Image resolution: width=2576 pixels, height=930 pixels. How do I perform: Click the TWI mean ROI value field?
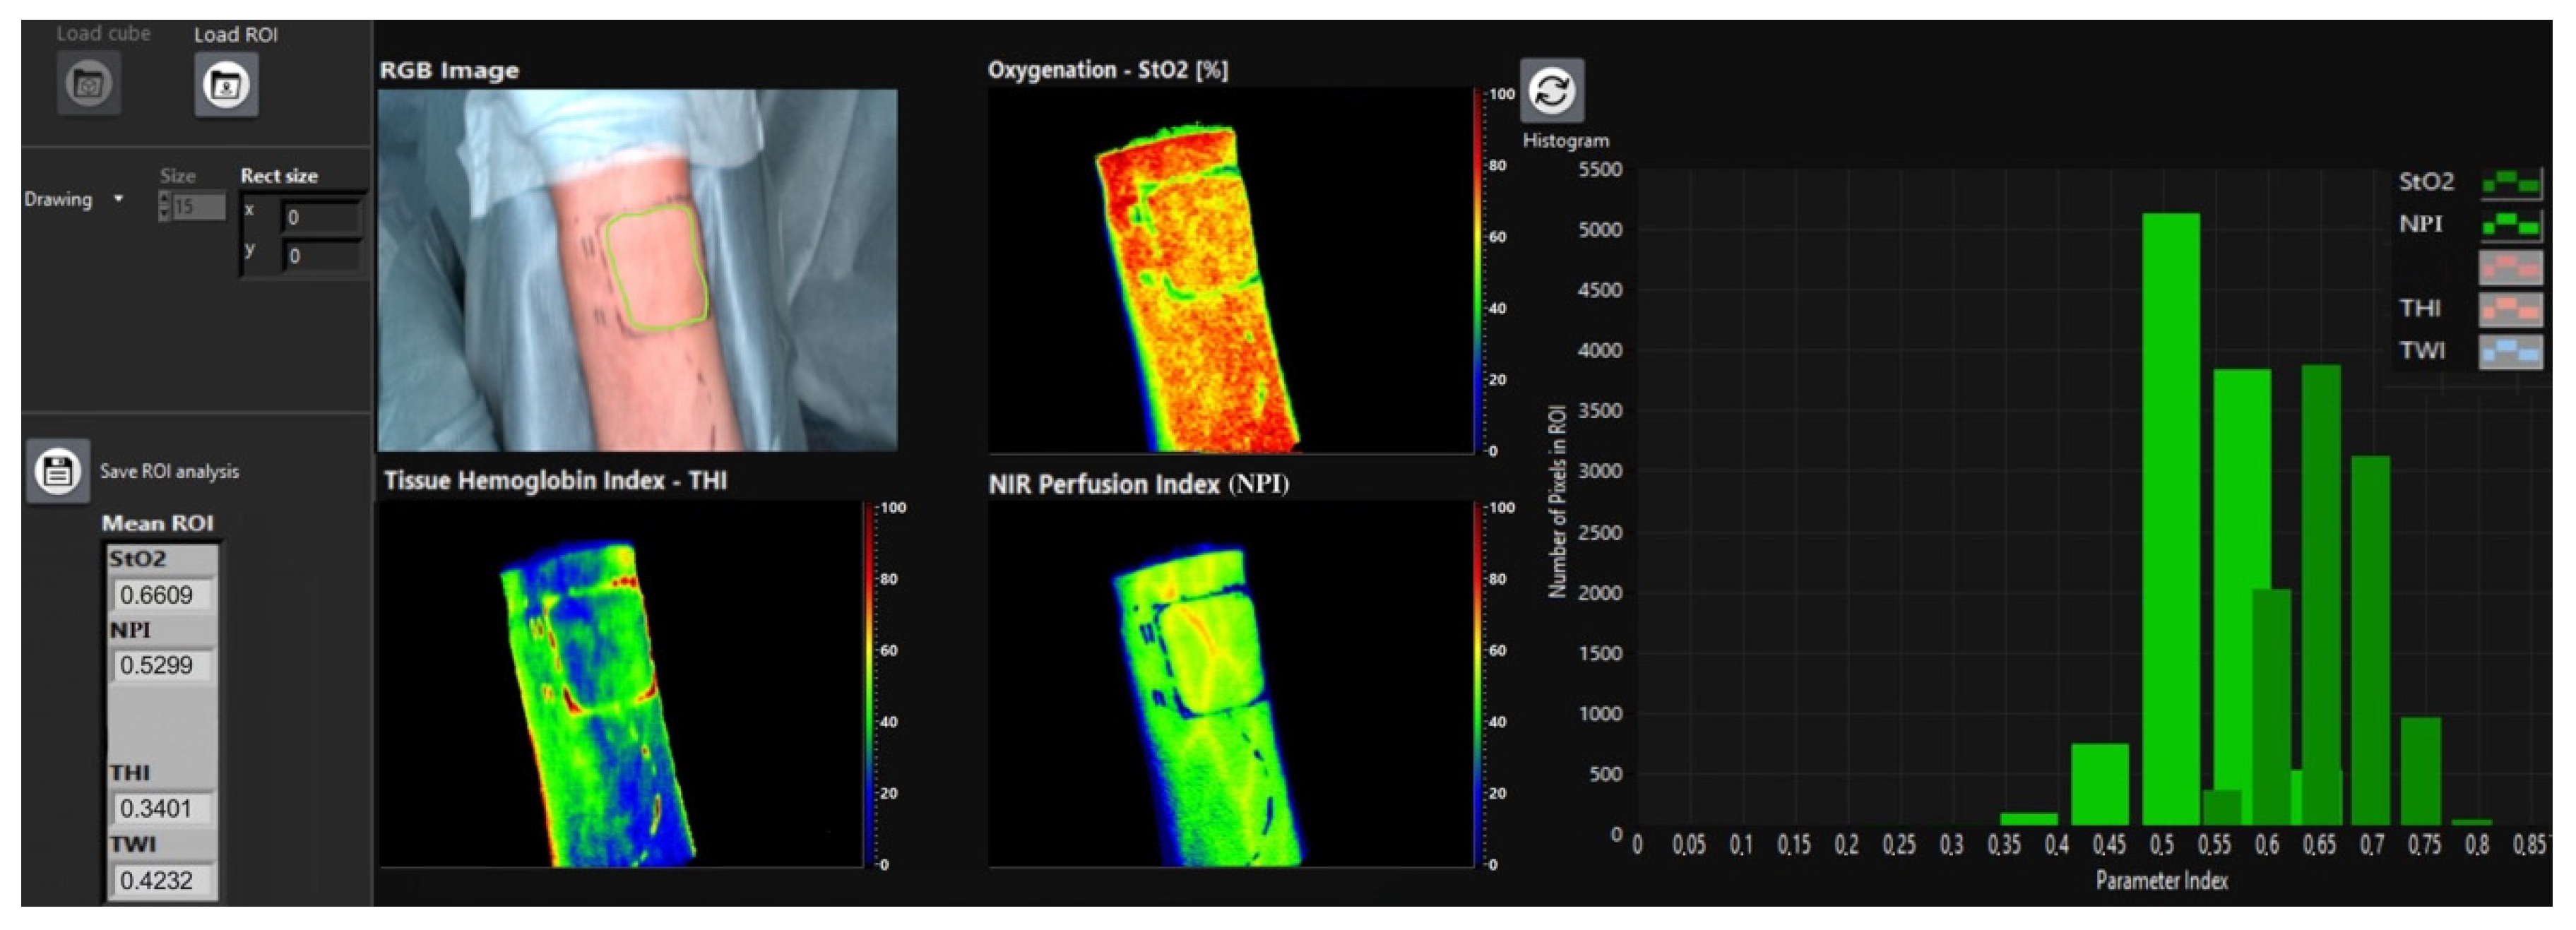tap(161, 880)
